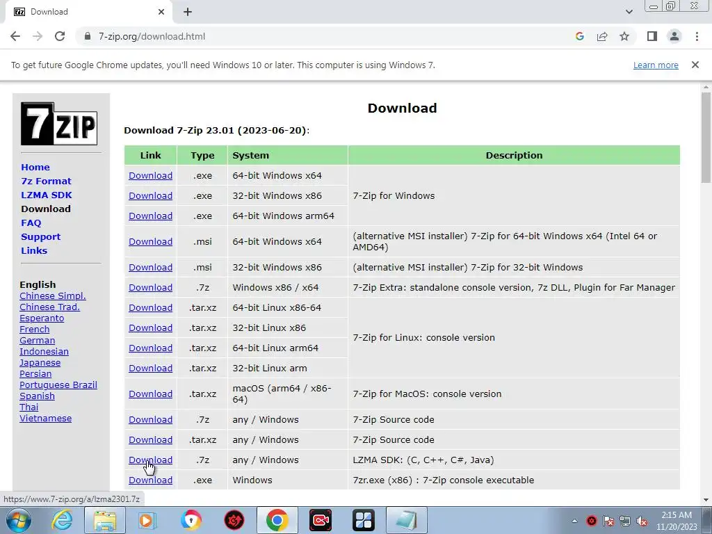
Task: Click the network tray icon
Action: pyautogui.click(x=625, y=521)
